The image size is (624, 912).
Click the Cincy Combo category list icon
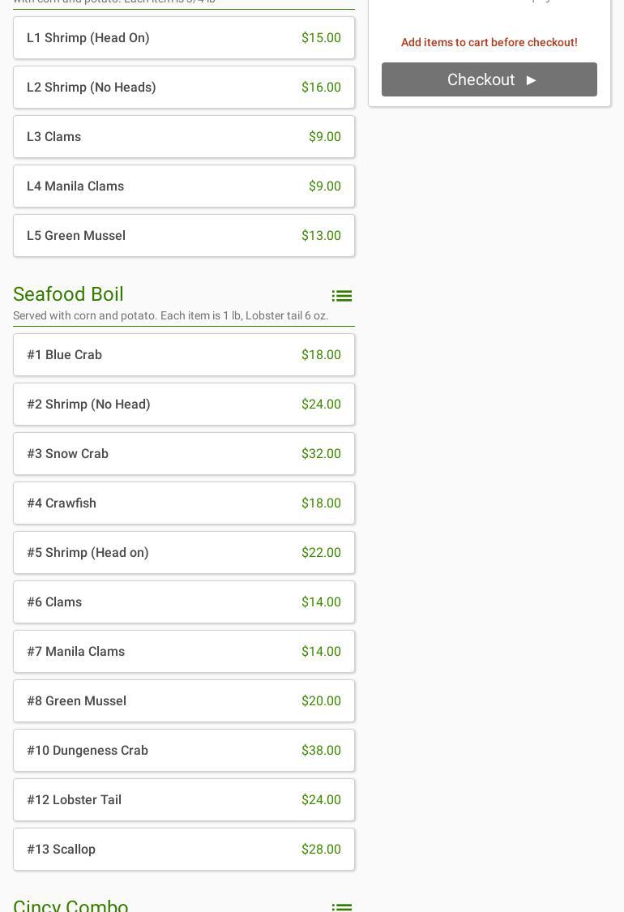click(341, 906)
